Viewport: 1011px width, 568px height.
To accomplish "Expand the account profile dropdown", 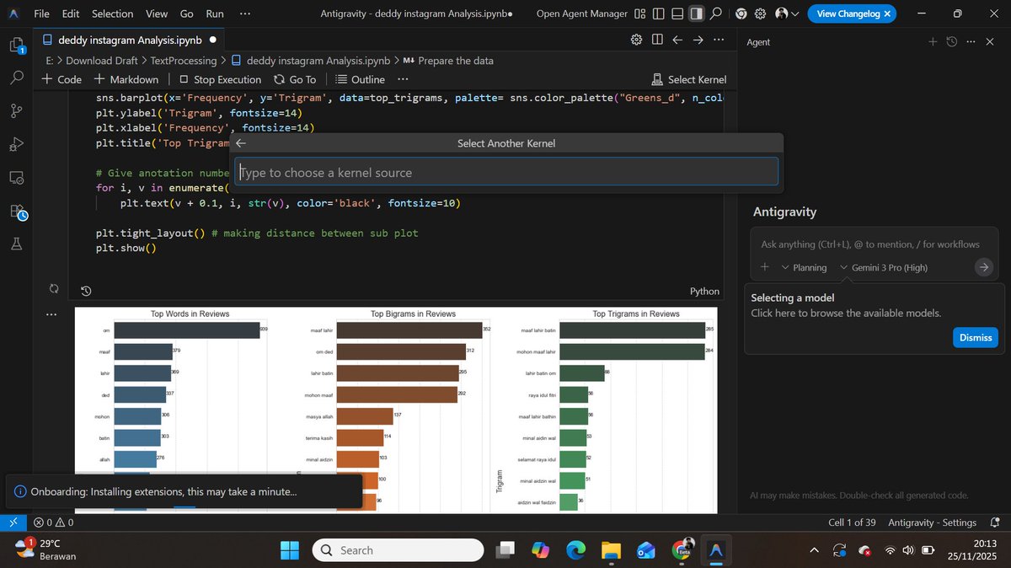I will 788,13.
